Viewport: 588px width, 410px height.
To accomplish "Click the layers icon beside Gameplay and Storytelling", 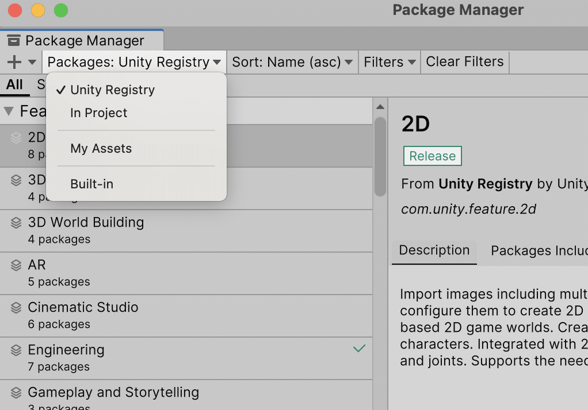I will pos(16,393).
